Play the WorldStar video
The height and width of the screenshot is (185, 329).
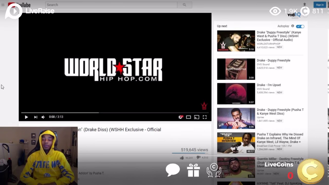point(26,117)
